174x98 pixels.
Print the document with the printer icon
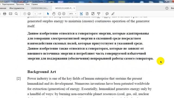pyautogui.click(x=5, y=14)
